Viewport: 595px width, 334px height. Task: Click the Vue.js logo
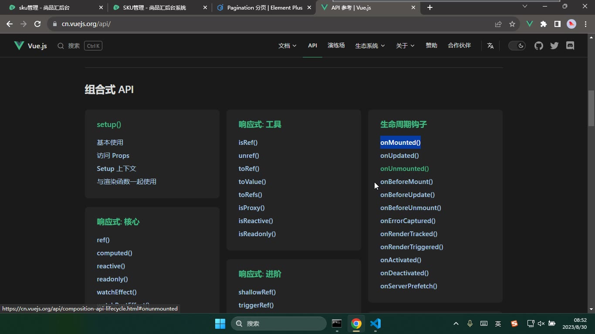[x=30, y=46]
